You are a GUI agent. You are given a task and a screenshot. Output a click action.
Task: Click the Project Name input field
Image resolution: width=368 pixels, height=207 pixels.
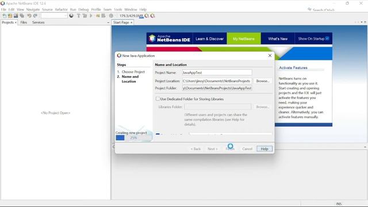[x=217, y=72]
